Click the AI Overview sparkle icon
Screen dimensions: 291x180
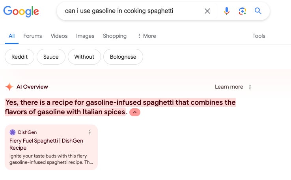point(9,87)
